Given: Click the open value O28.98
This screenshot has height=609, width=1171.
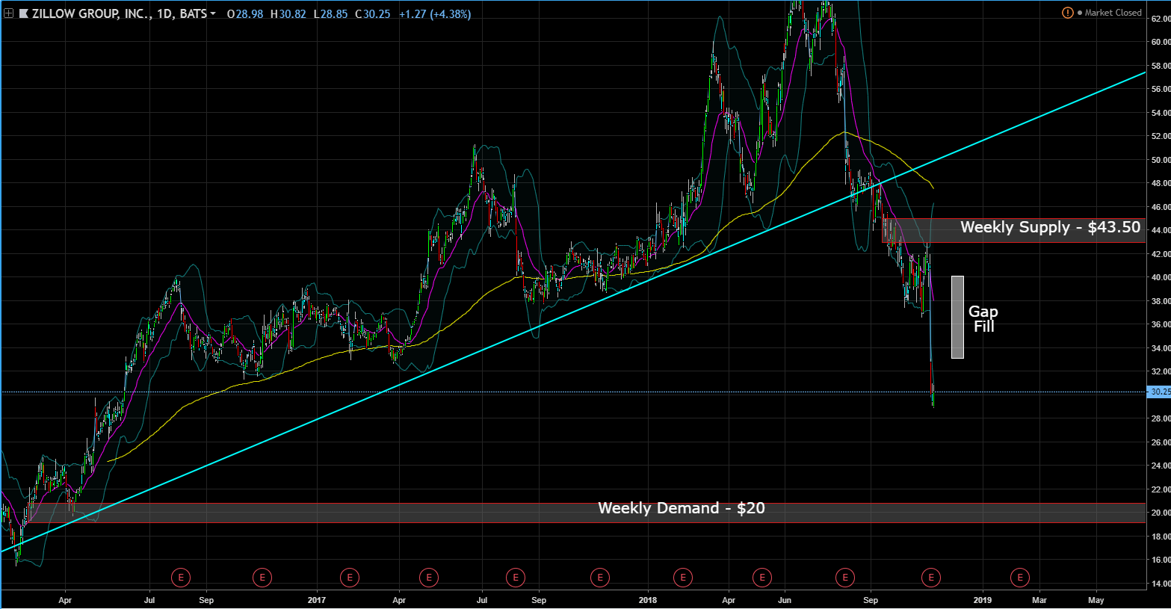Looking at the screenshot, I should [245, 13].
